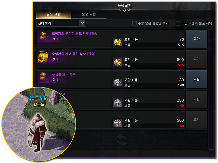Click the refresh arrows icon at the bottom

(122, 140)
